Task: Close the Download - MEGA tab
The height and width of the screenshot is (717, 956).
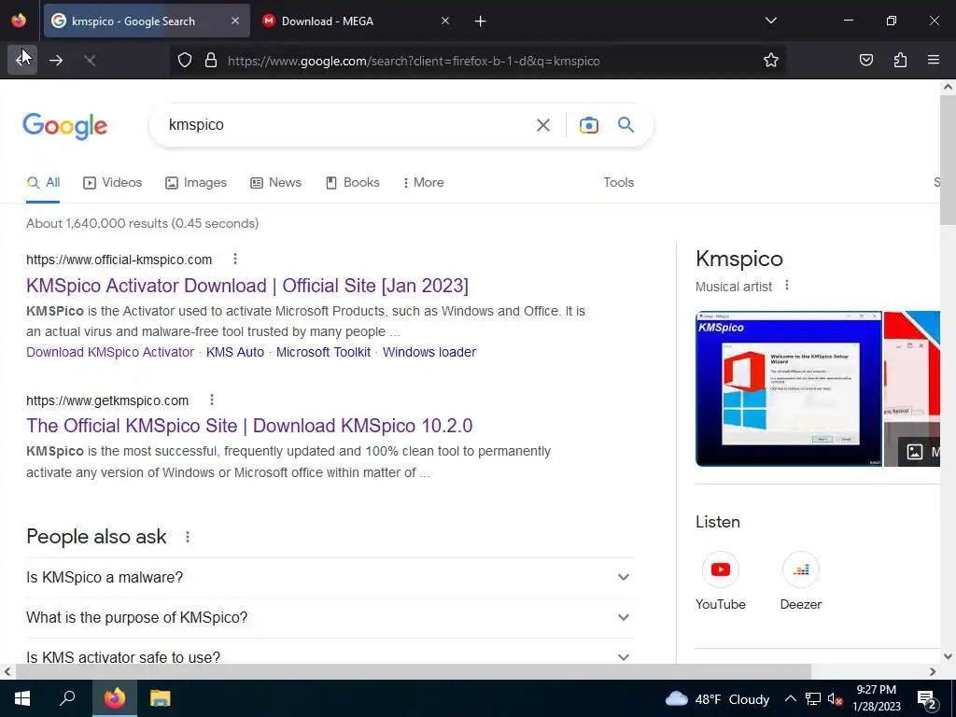Action: pos(445,21)
